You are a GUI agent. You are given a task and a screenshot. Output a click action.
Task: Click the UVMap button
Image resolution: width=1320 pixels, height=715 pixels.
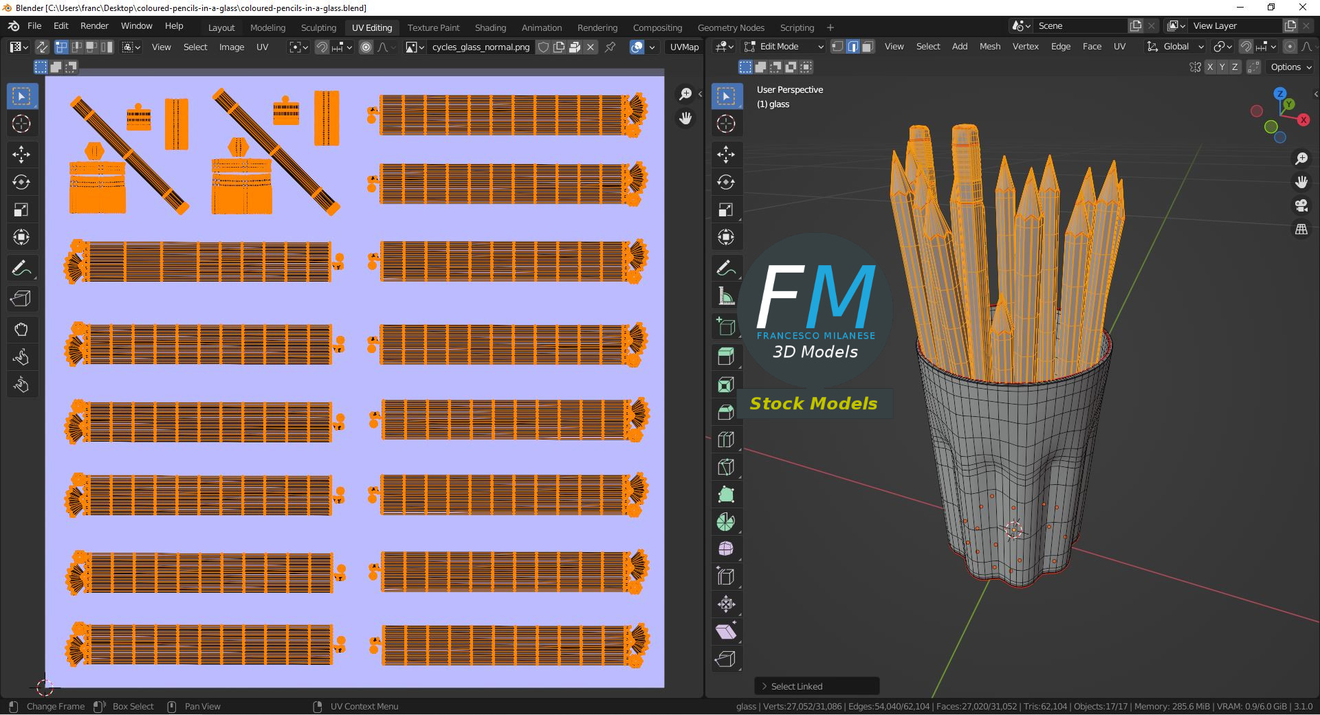684,47
